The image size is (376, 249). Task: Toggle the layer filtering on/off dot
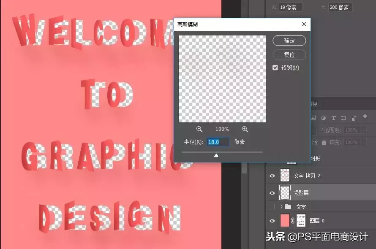click(365, 116)
